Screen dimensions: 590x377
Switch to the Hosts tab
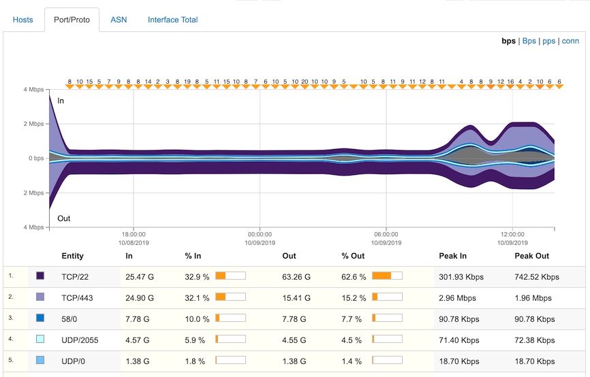pos(22,20)
